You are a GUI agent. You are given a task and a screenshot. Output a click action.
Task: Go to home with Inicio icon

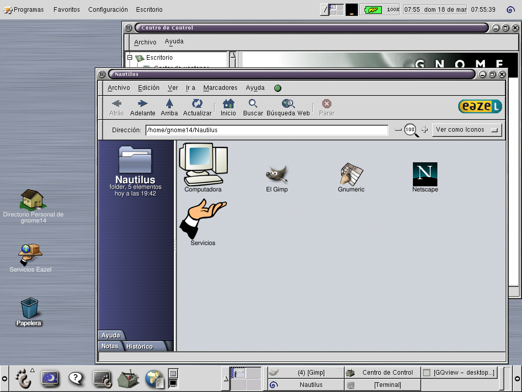click(x=228, y=107)
